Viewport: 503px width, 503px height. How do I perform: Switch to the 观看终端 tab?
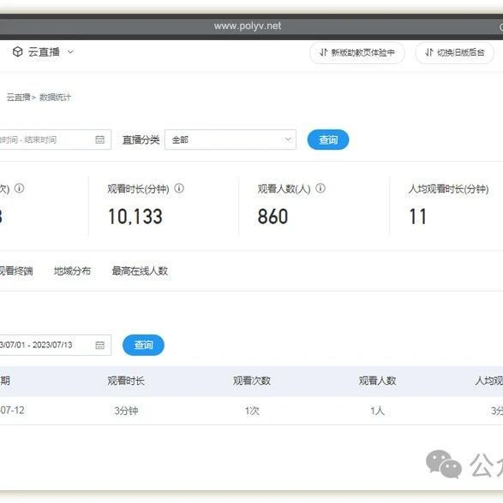(16, 271)
